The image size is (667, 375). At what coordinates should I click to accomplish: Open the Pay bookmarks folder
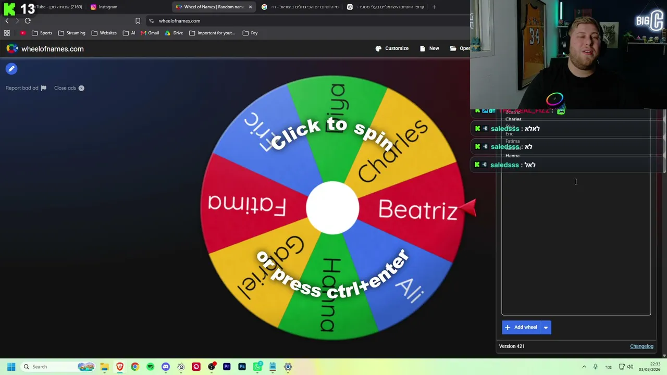(x=250, y=33)
